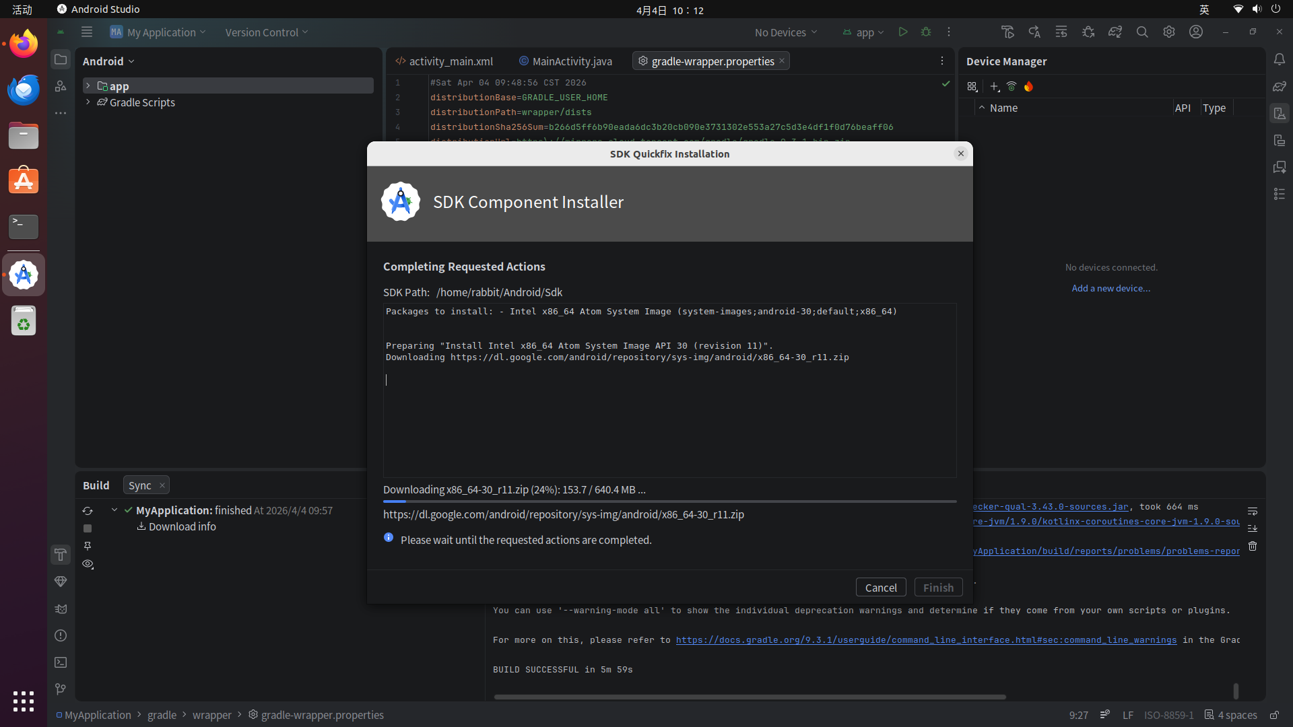Open the Logcat tool window icon
This screenshot has width=1293, height=727.
click(x=61, y=609)
